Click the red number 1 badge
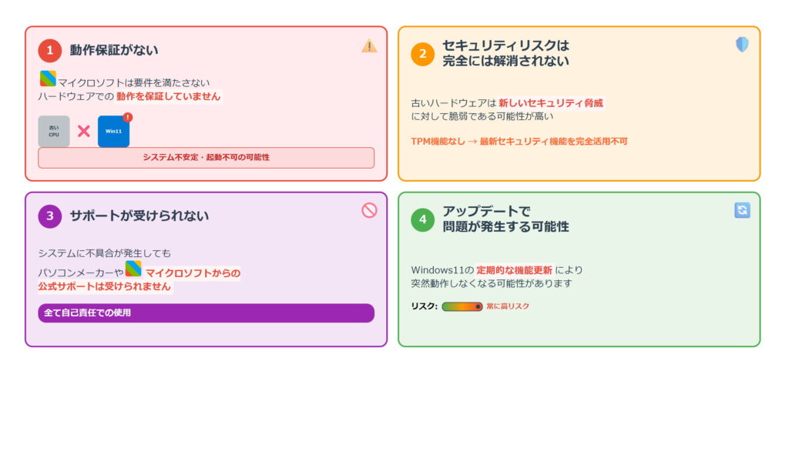 [x=50, y=51]
